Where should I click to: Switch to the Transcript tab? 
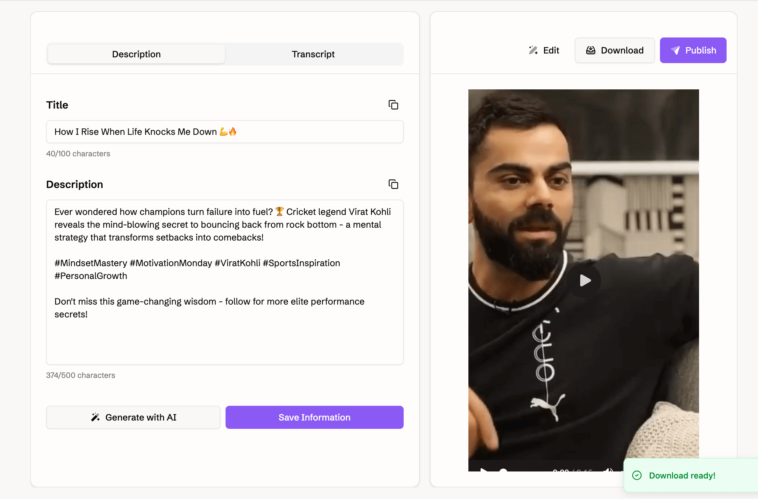(x=313, y=54)
